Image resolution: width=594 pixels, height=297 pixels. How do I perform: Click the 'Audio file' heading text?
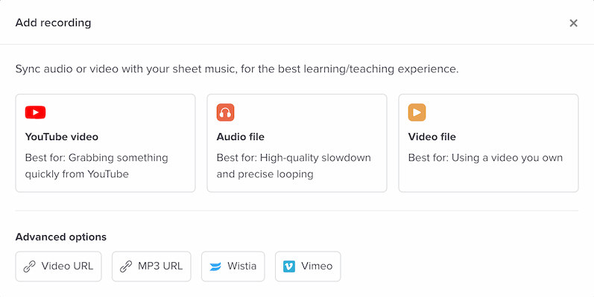tap(241, 136)
